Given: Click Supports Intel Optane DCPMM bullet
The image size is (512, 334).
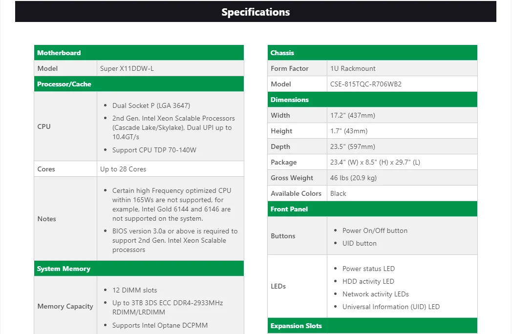Looking at the screenshot, I should tap(160, 326).
